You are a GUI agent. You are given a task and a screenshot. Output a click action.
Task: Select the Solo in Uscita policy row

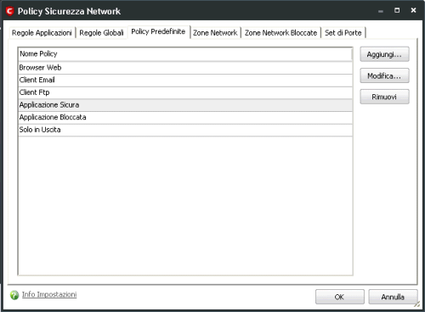[185, 130]
